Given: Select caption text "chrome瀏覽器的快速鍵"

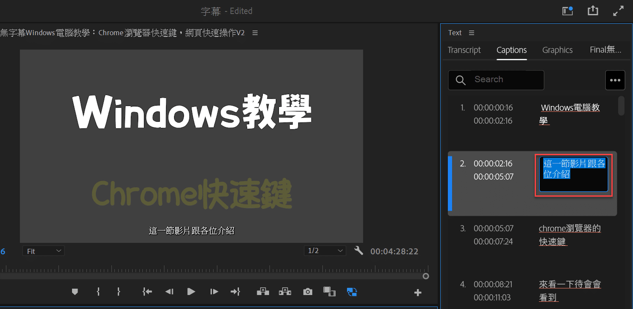Looking at the screenshot, I should coord(570,235).
